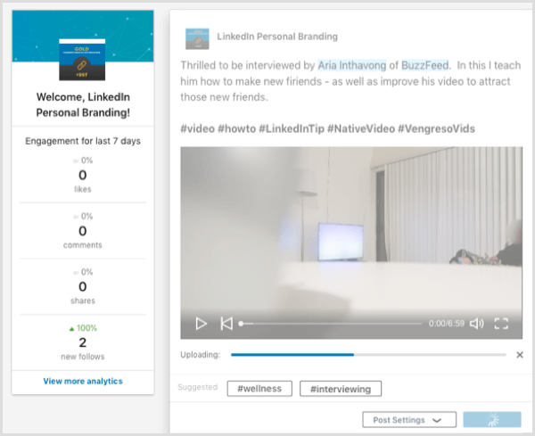Click the Engagement for last 7 days label
Viewport: 535px width, 436px height.
point(83,141)
